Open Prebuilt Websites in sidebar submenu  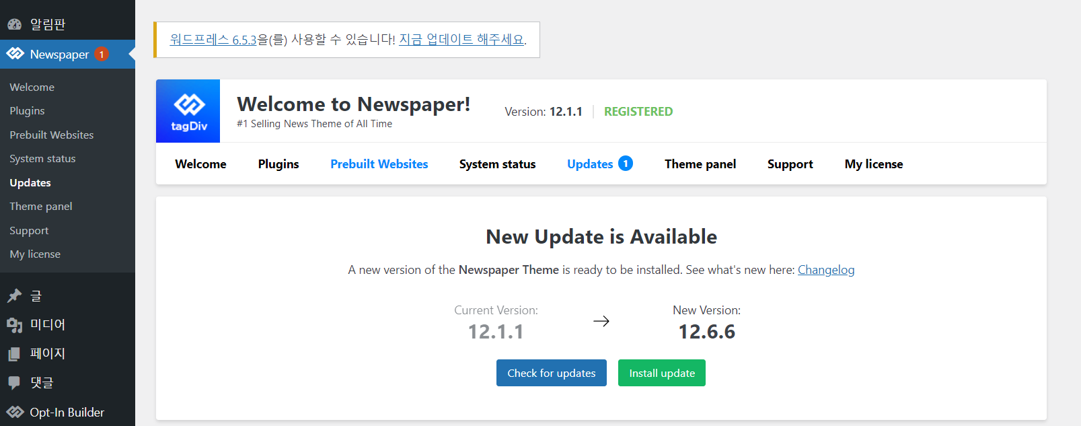click(52, 135)
